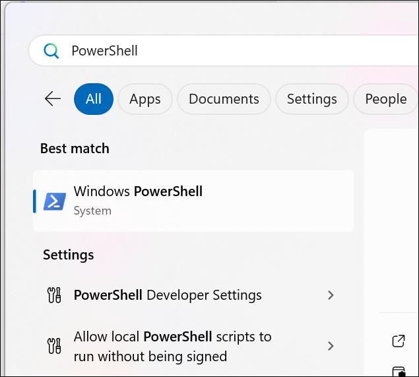The width and height of the screenshot is (419, 377).
Task: Expand the Allow local PowerShell scripts chevron
Action: pyautogui.click(x=331, y=346)
